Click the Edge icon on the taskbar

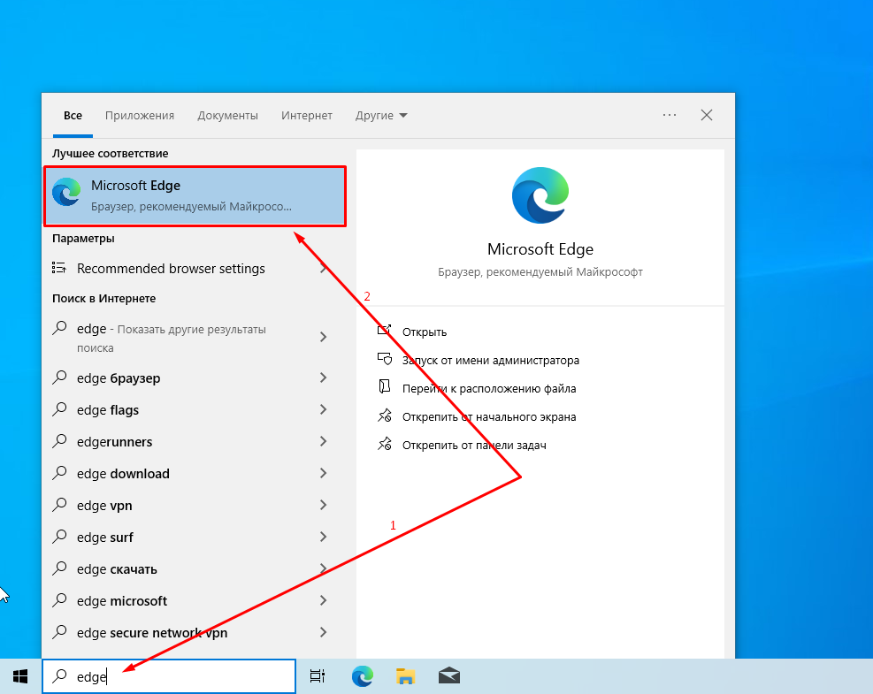[x=362, y=676]
